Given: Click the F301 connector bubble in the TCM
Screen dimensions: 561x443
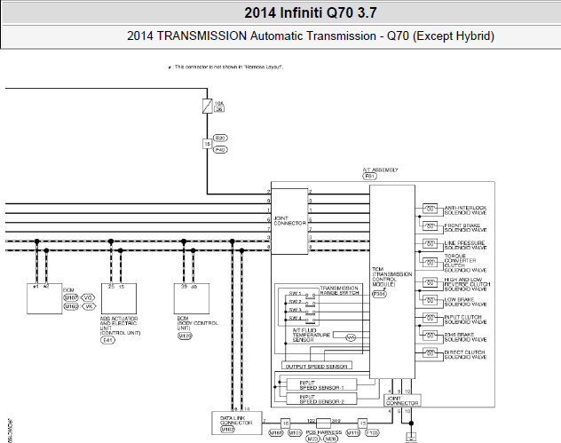Looking at the screenshot, I should pos(379,294).
